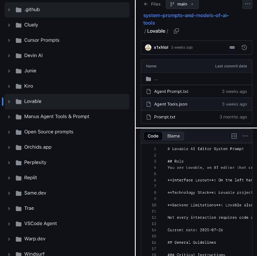Go to parent directory row

pos(196,79)
